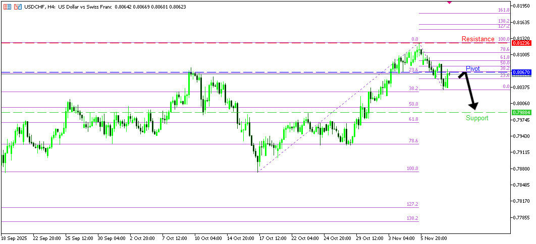Click the 10 Oct 04:00 time label
This screenshot has height=244, width=536.
click(207, 237)
